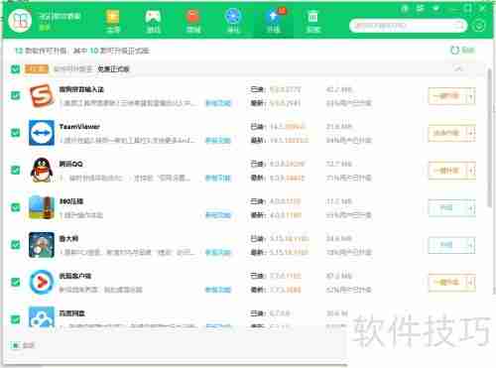Uncheck the 百度网盘 checkbox
Image resolution: width=496 pixels, height=368 pixels.
click(15, 319)
